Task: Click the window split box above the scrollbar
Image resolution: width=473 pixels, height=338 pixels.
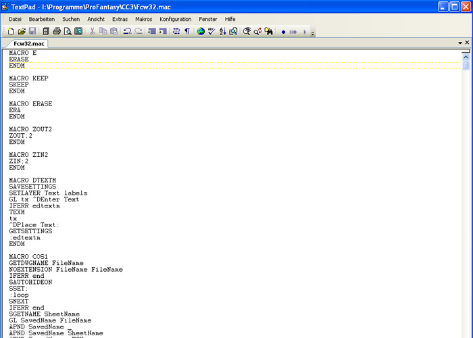Action: [466, 51]
